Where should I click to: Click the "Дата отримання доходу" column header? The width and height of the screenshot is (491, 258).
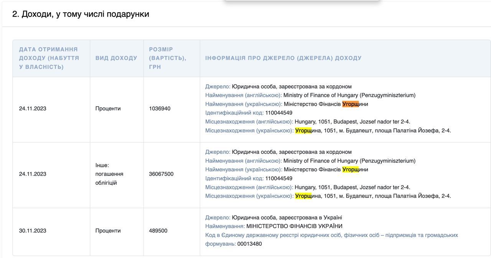click(49, 58)
